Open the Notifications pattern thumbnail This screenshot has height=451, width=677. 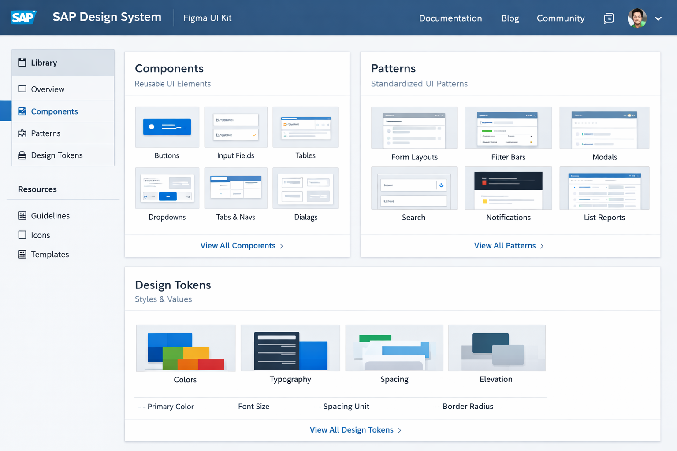pos(508,188)
